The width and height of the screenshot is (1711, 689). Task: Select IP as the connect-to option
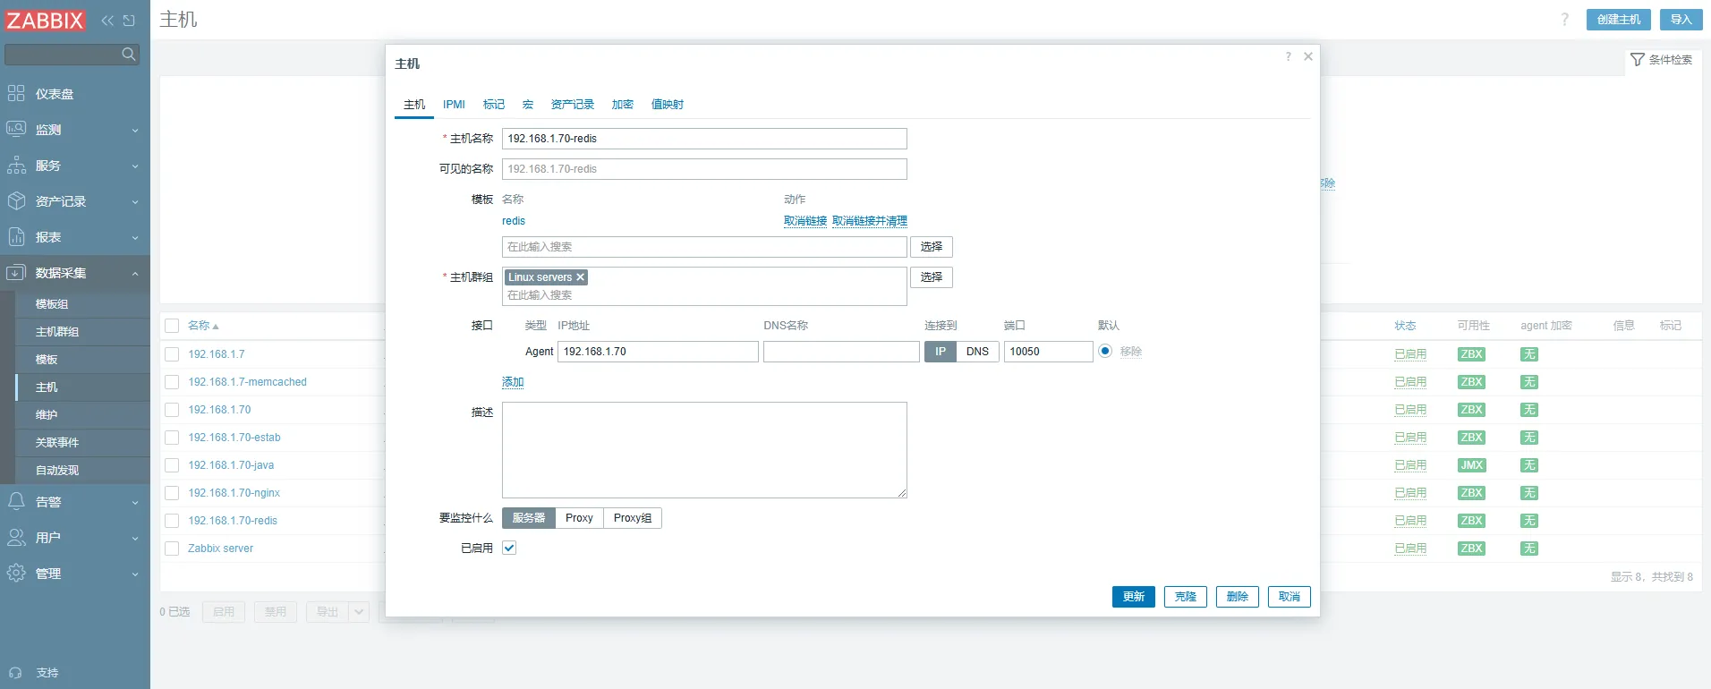click(941, 352)
